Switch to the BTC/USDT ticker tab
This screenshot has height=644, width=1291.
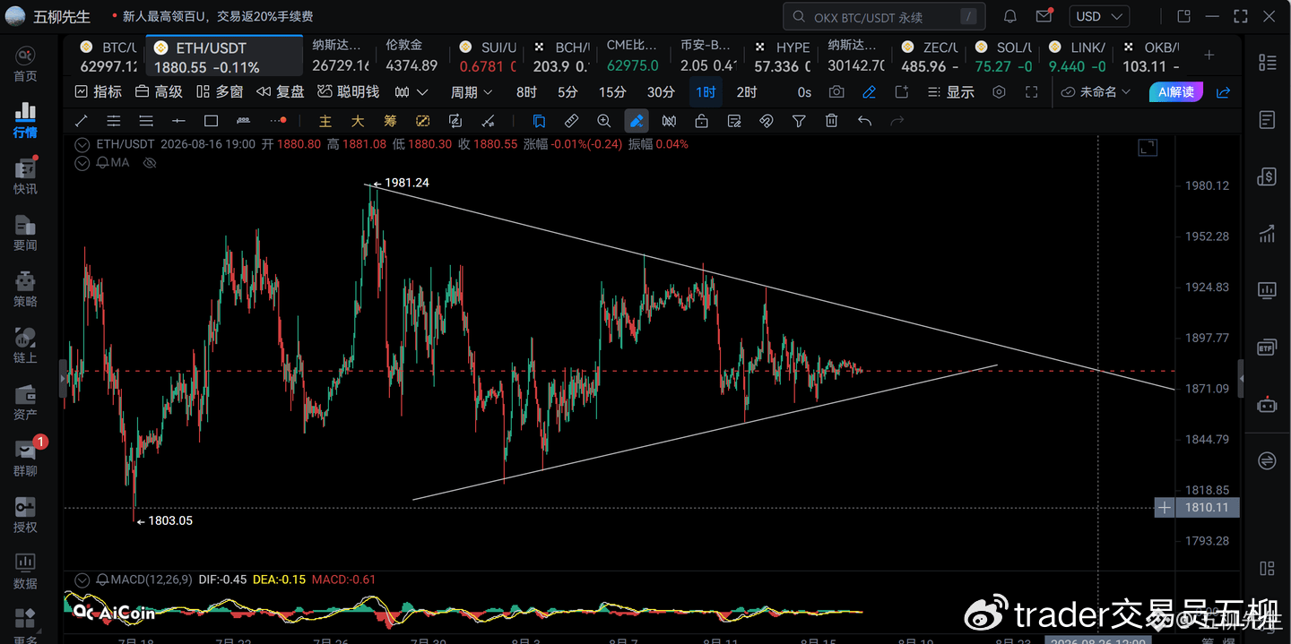tap(108, 56)
